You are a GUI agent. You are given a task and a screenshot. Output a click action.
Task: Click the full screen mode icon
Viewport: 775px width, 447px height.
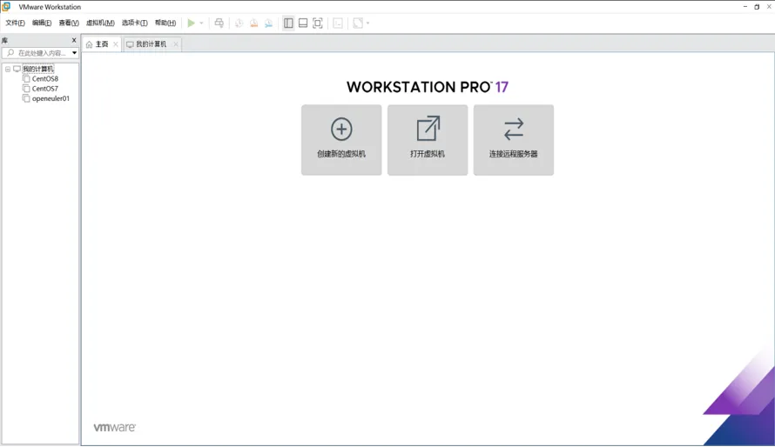(318, 23)
